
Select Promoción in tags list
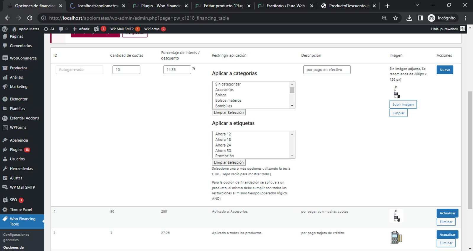(x=225, y=156)
